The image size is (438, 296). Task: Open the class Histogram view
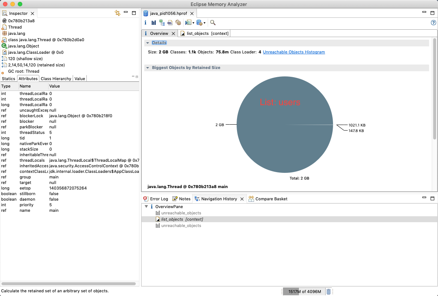[154, 23]
